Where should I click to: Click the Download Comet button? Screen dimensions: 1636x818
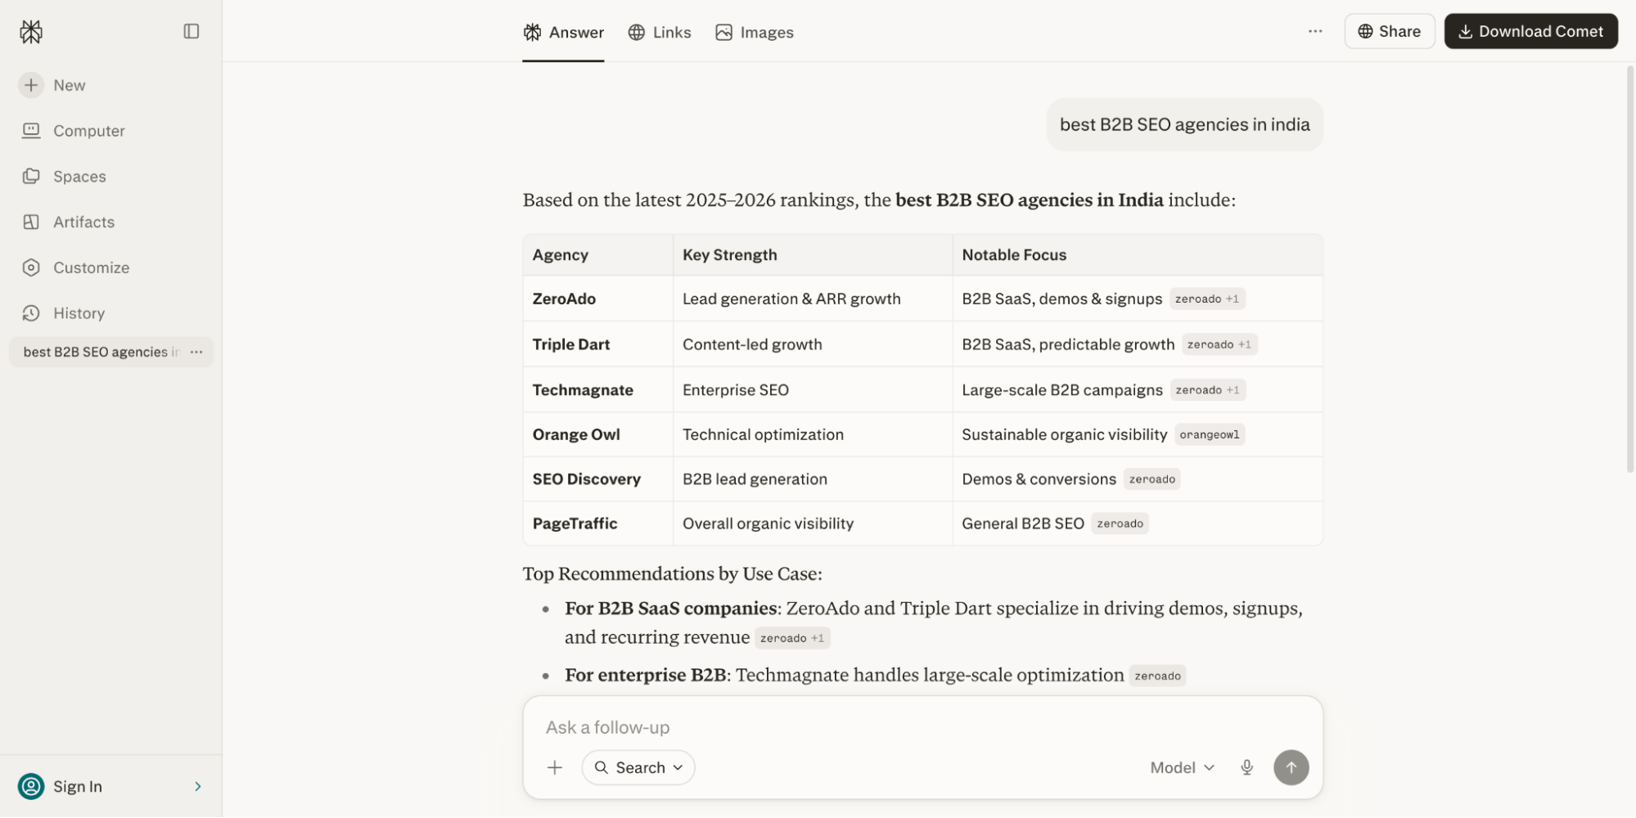1530,31
